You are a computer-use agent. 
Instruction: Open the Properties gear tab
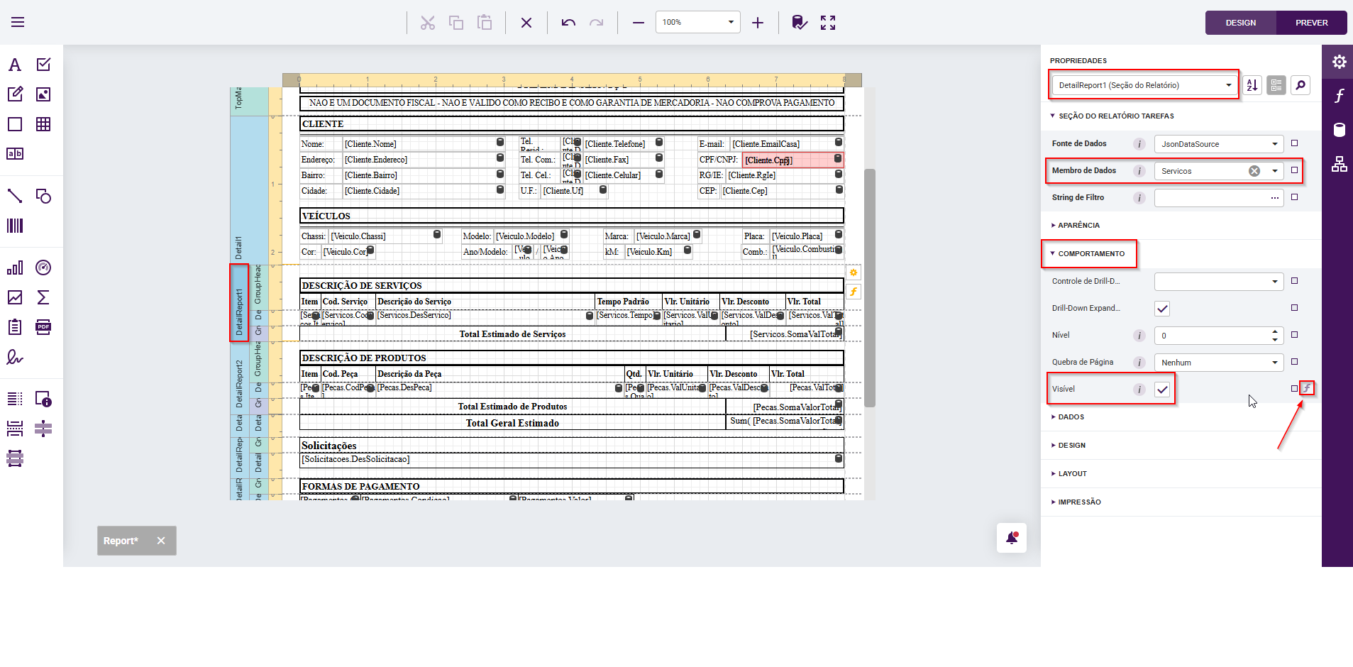tap(1339, 62)
